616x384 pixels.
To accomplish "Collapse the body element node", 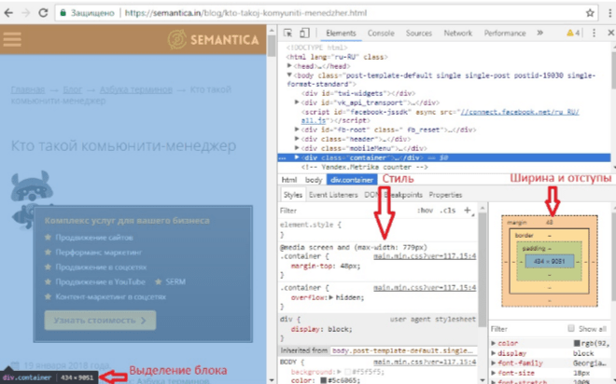I will [x=289, y=75].
